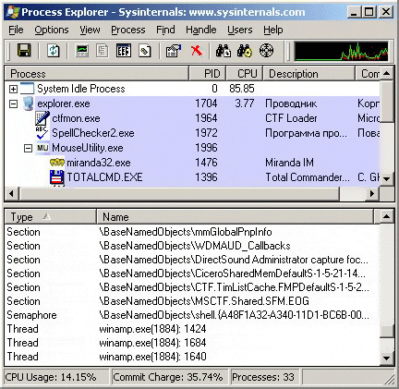This screenshot has width=399, height=389.
Task: Click the Save floppy disk toolbar icon
Action: pyautogui.click(x=24, y=51)
